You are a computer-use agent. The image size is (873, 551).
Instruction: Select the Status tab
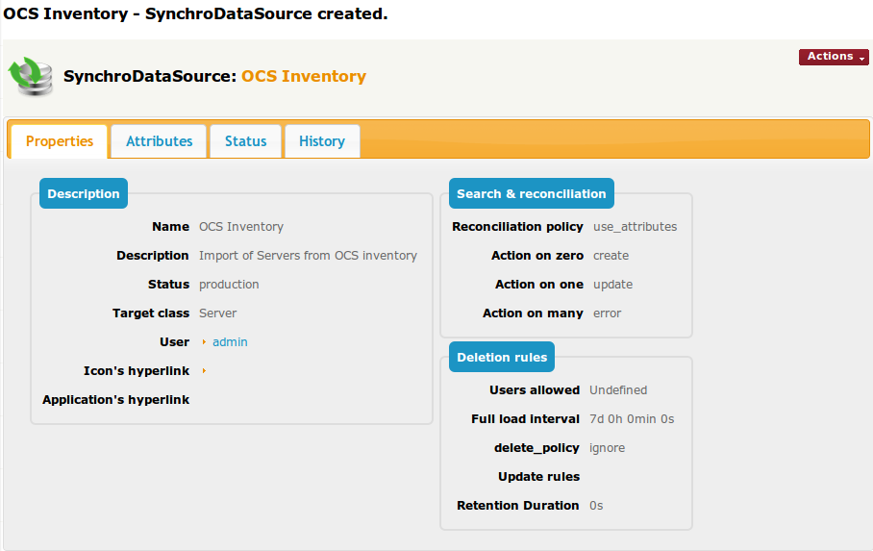coord(245,141)
